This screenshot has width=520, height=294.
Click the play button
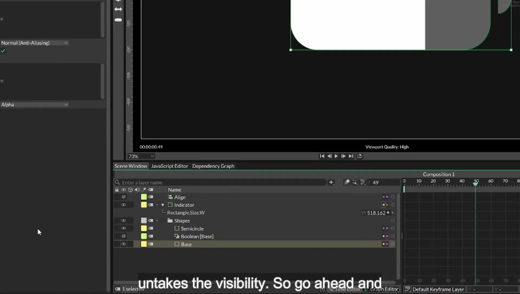pos(336,156)
